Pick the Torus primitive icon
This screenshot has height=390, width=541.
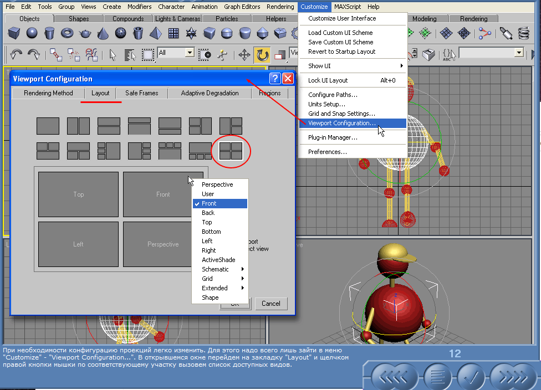pyautogui.click(x=67, y=33)
